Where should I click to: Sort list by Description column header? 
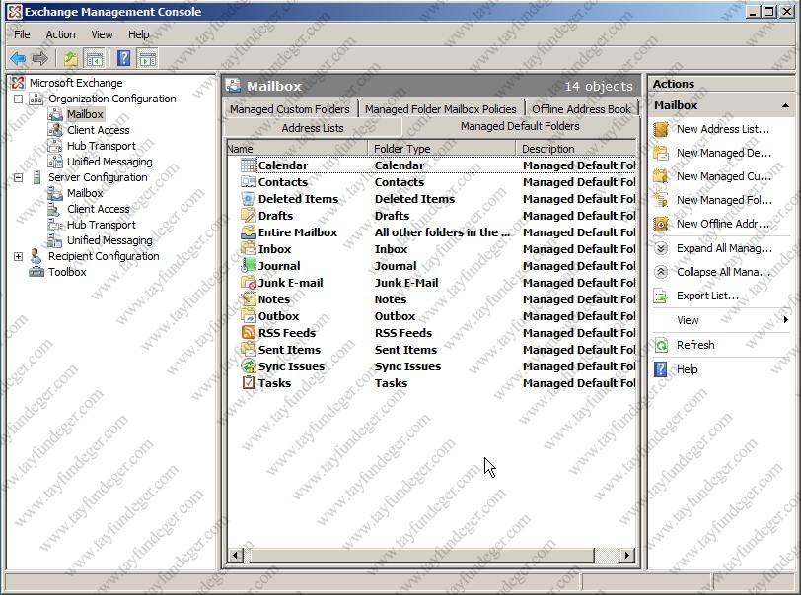click(x=576, y=149)
